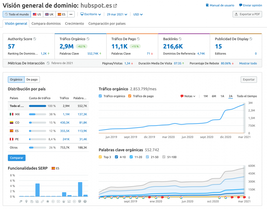Uncheck the Tráfico de pago checkbox
The image size is (267, 209).
[x=130, y=96]
